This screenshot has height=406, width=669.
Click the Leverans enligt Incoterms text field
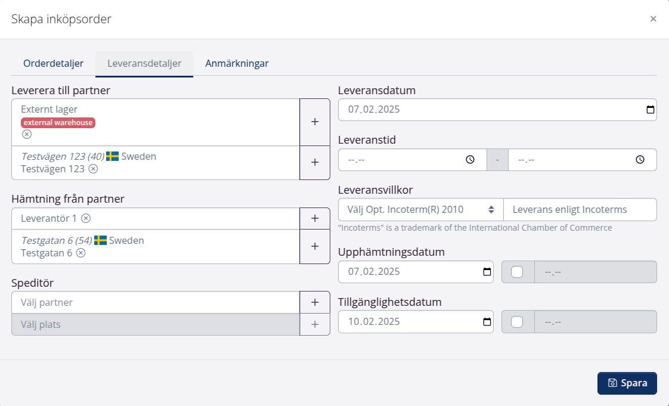[x=580, y=209]
